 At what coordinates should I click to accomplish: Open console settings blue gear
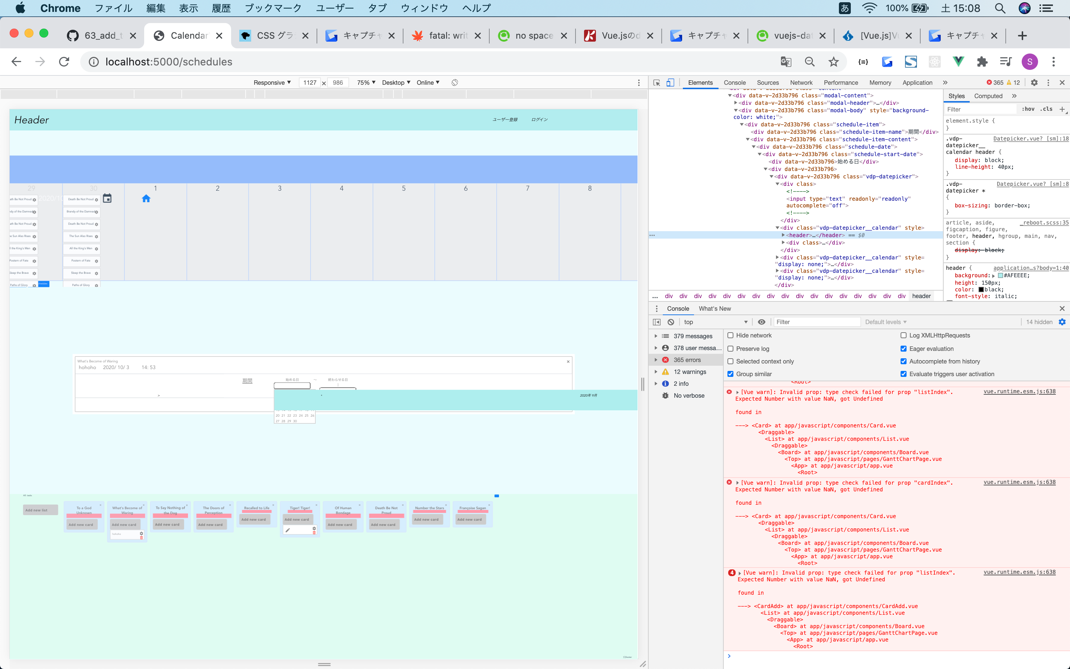click(x=1062, y=321)
